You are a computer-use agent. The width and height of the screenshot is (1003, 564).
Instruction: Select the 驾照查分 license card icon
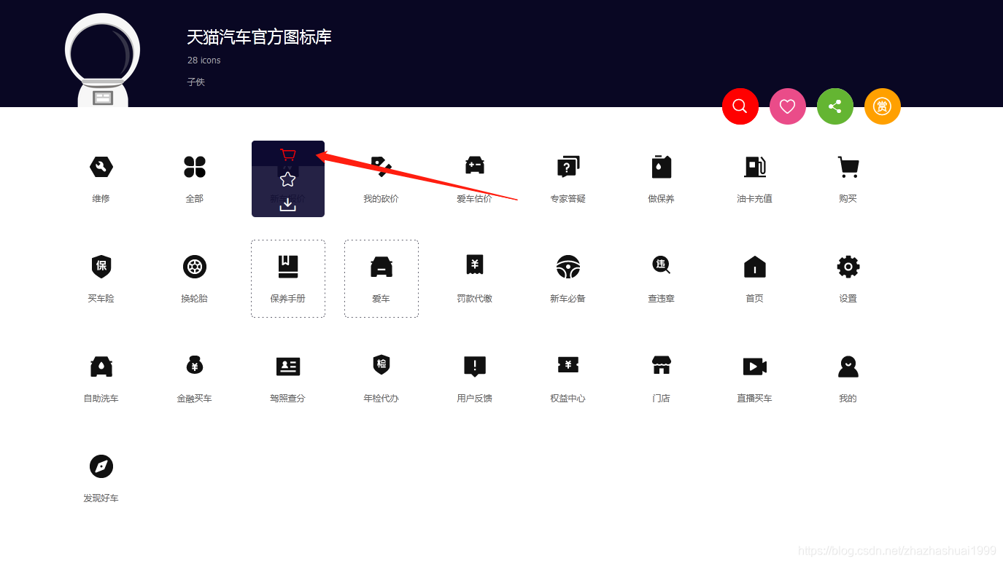(288, 367)
